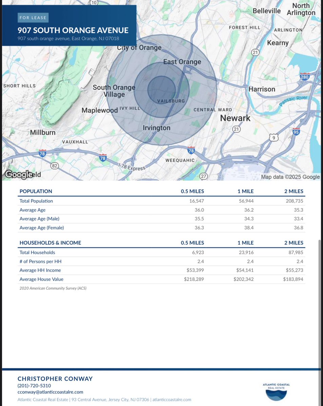Click the 1 MILE header in Households table
This screenshot has width=323, height=406.
point(246,243)
